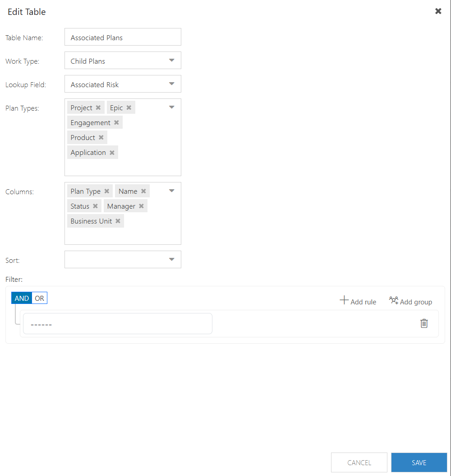Remove the Business Unit column tag

coord(118,221)
